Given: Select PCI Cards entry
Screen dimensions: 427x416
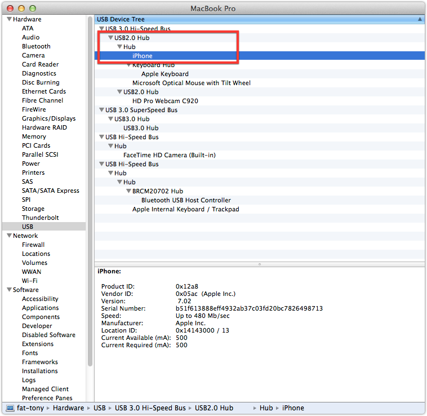Looking at the screenshot, I should pyautogui.click(x=36, y=145).
